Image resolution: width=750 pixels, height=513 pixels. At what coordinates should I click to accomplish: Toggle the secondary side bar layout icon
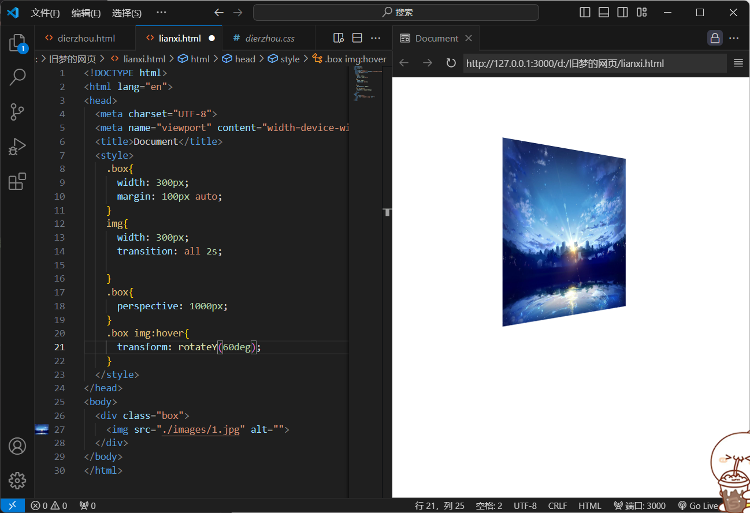tap(622, 12)
